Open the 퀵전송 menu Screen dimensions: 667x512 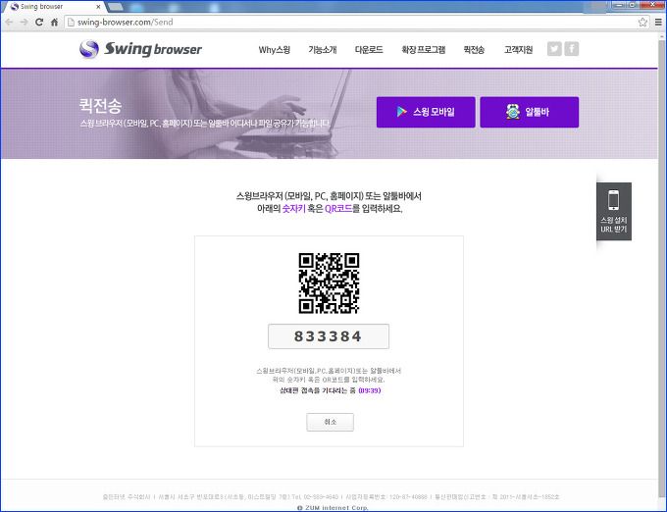[474, 50]
